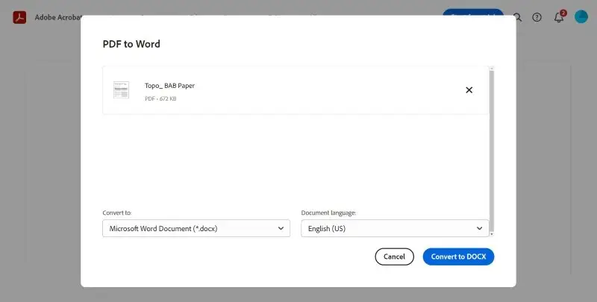Open the Convert to dropdown

[196, 228]
